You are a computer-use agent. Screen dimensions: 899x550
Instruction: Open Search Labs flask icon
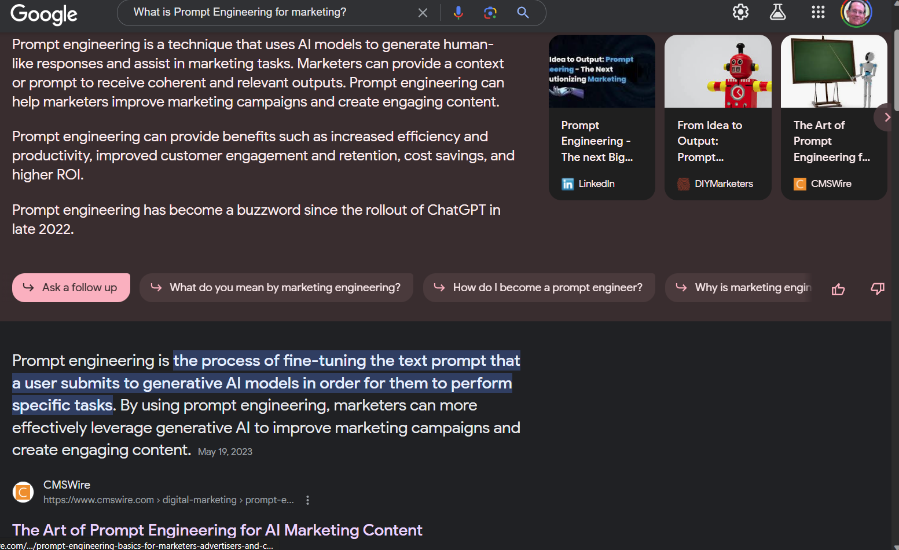pyautogui.click(x=778, y=12)
